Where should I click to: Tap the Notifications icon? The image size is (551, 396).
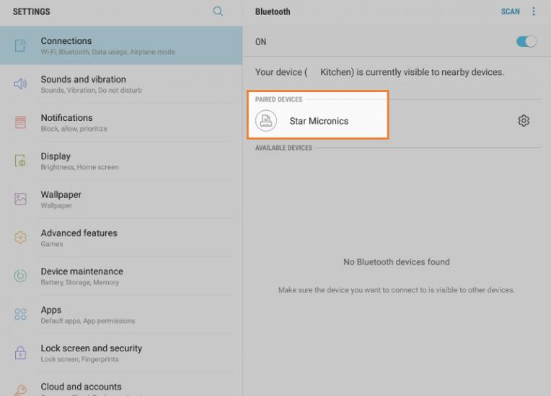pos(20,122)
